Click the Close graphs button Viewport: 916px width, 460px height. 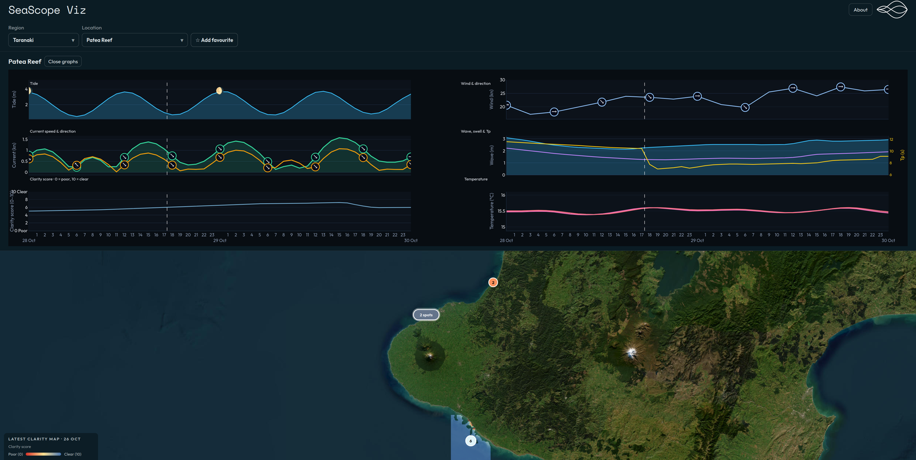coord(63,61)
